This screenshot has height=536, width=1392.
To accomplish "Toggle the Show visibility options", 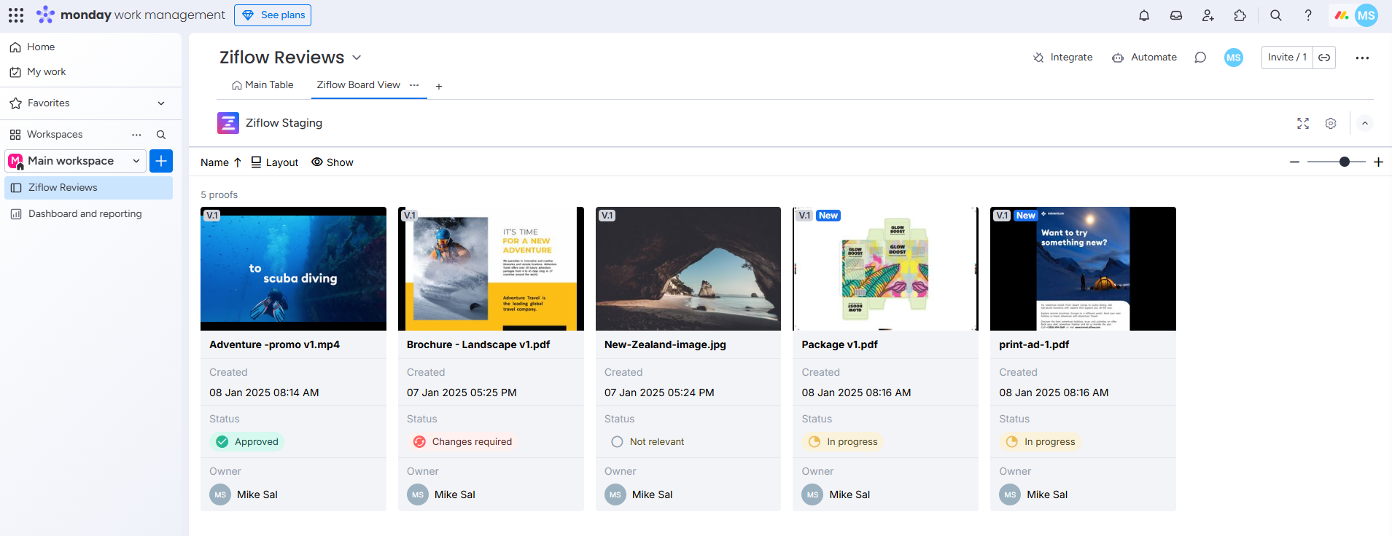I will (x=333, y=162).
